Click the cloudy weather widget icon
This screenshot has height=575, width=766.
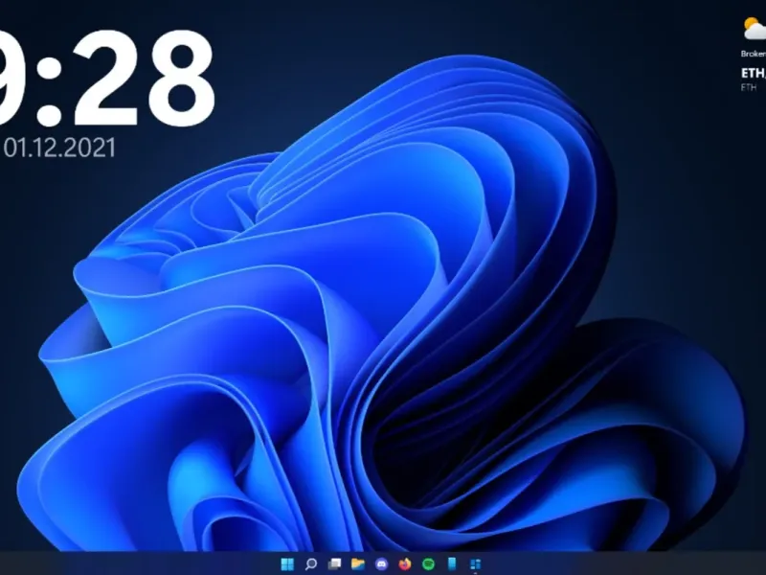pyautogui.click(x=754, y=29)
